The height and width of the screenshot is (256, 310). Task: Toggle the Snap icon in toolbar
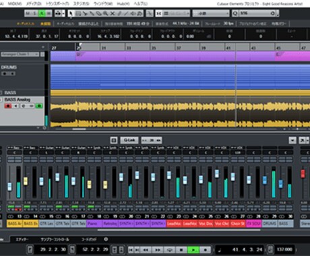click(x=159, y=13)
